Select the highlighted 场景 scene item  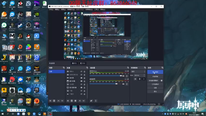[x=57, y=71]
